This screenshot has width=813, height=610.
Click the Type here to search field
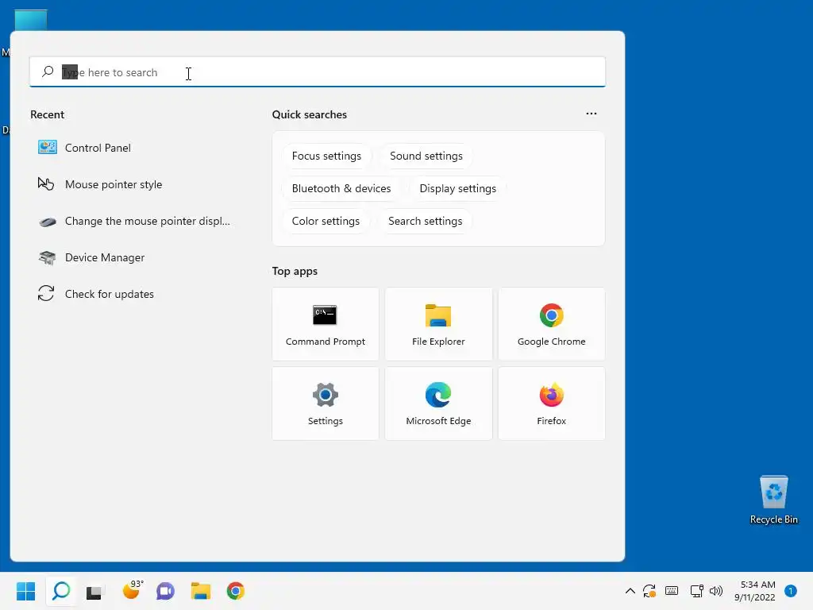click(x=318, y=72)
